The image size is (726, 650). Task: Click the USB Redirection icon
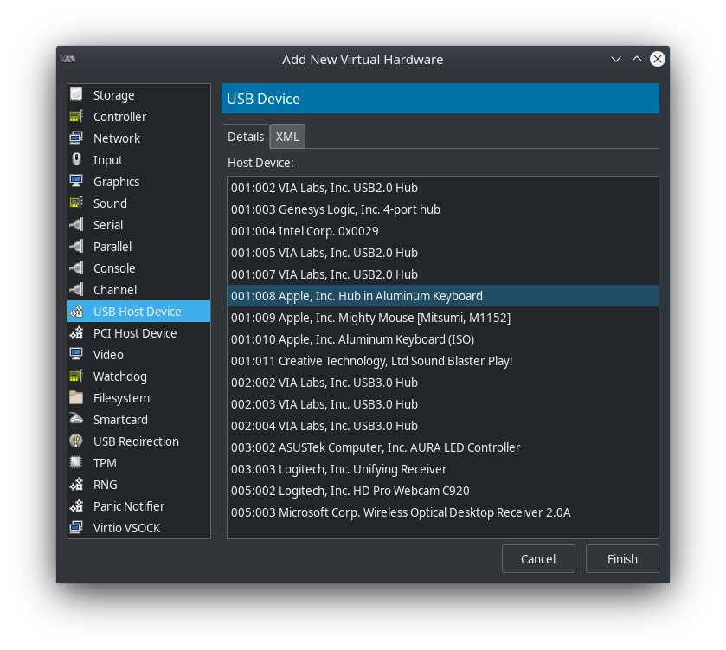click(x=76, y=441)
